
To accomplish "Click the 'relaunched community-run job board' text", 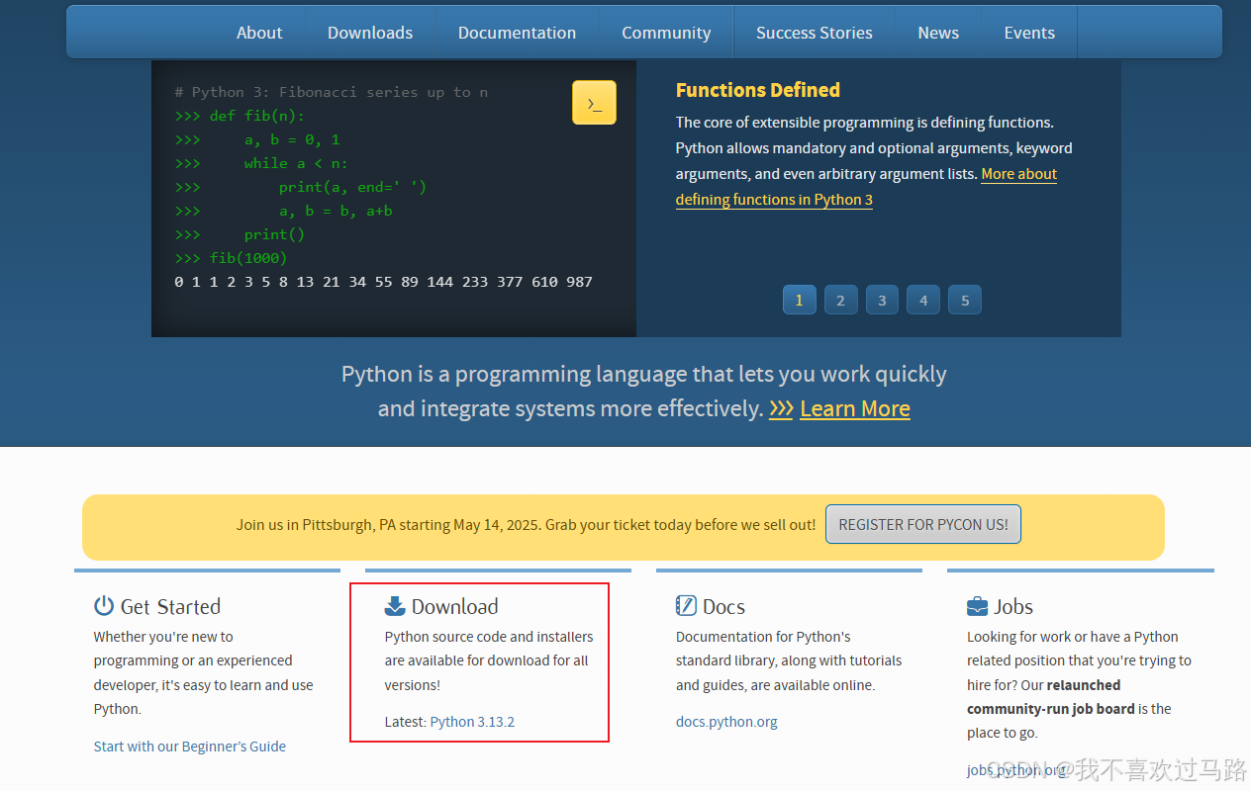I will point(1051,697).
